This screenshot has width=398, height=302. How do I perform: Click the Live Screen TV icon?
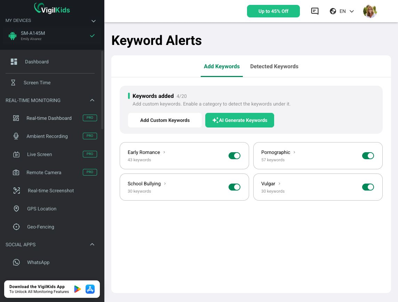click(16, 154)
